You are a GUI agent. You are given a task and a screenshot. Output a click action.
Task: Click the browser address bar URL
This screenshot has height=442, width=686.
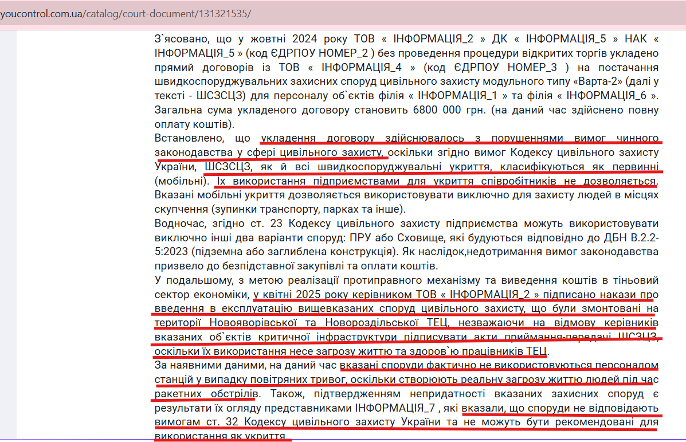tap(126, 13)
